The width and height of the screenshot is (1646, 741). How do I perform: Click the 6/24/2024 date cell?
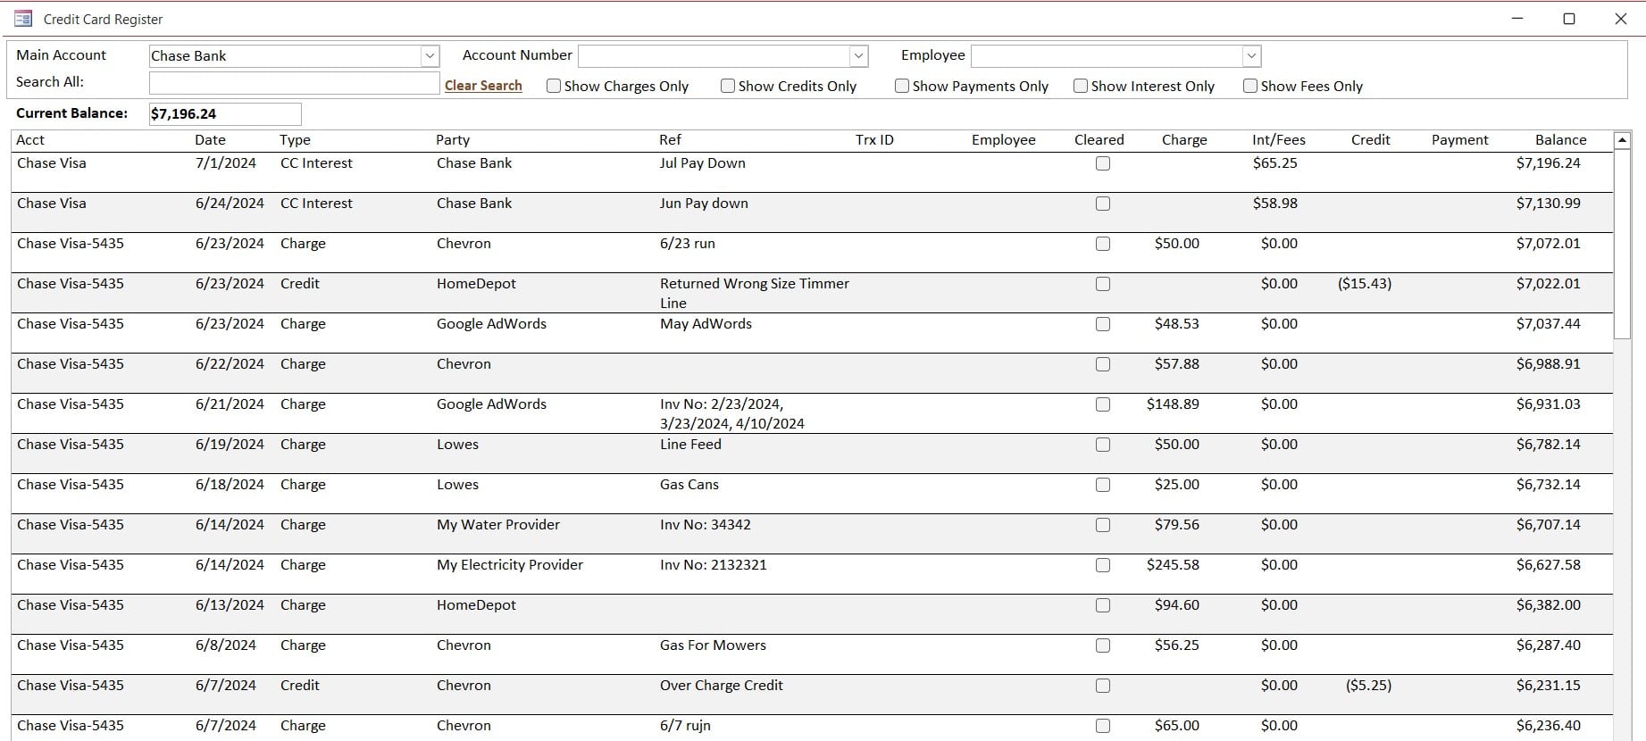point(230,204)
